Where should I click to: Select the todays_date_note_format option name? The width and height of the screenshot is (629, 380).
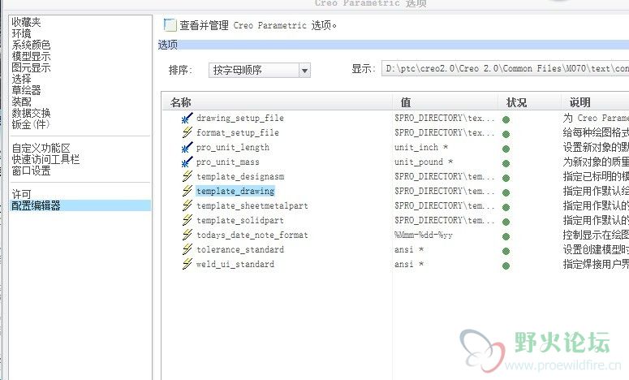point(252,235)
